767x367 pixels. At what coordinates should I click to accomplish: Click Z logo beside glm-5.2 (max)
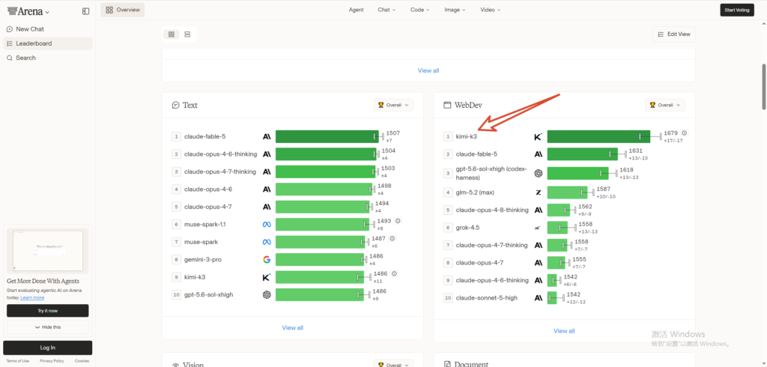pos(538,192)
